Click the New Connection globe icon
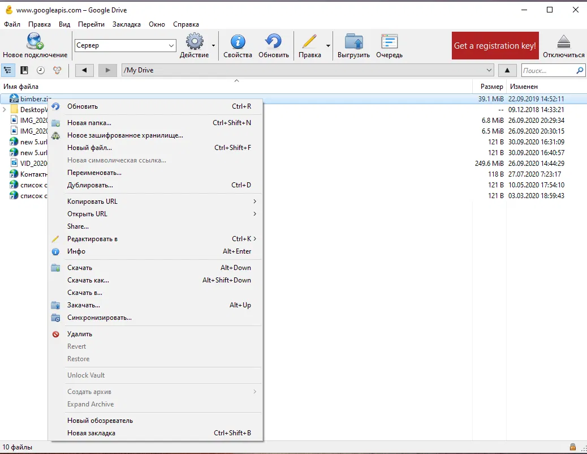The image size is (587, 454). click(x=35, y=41)
